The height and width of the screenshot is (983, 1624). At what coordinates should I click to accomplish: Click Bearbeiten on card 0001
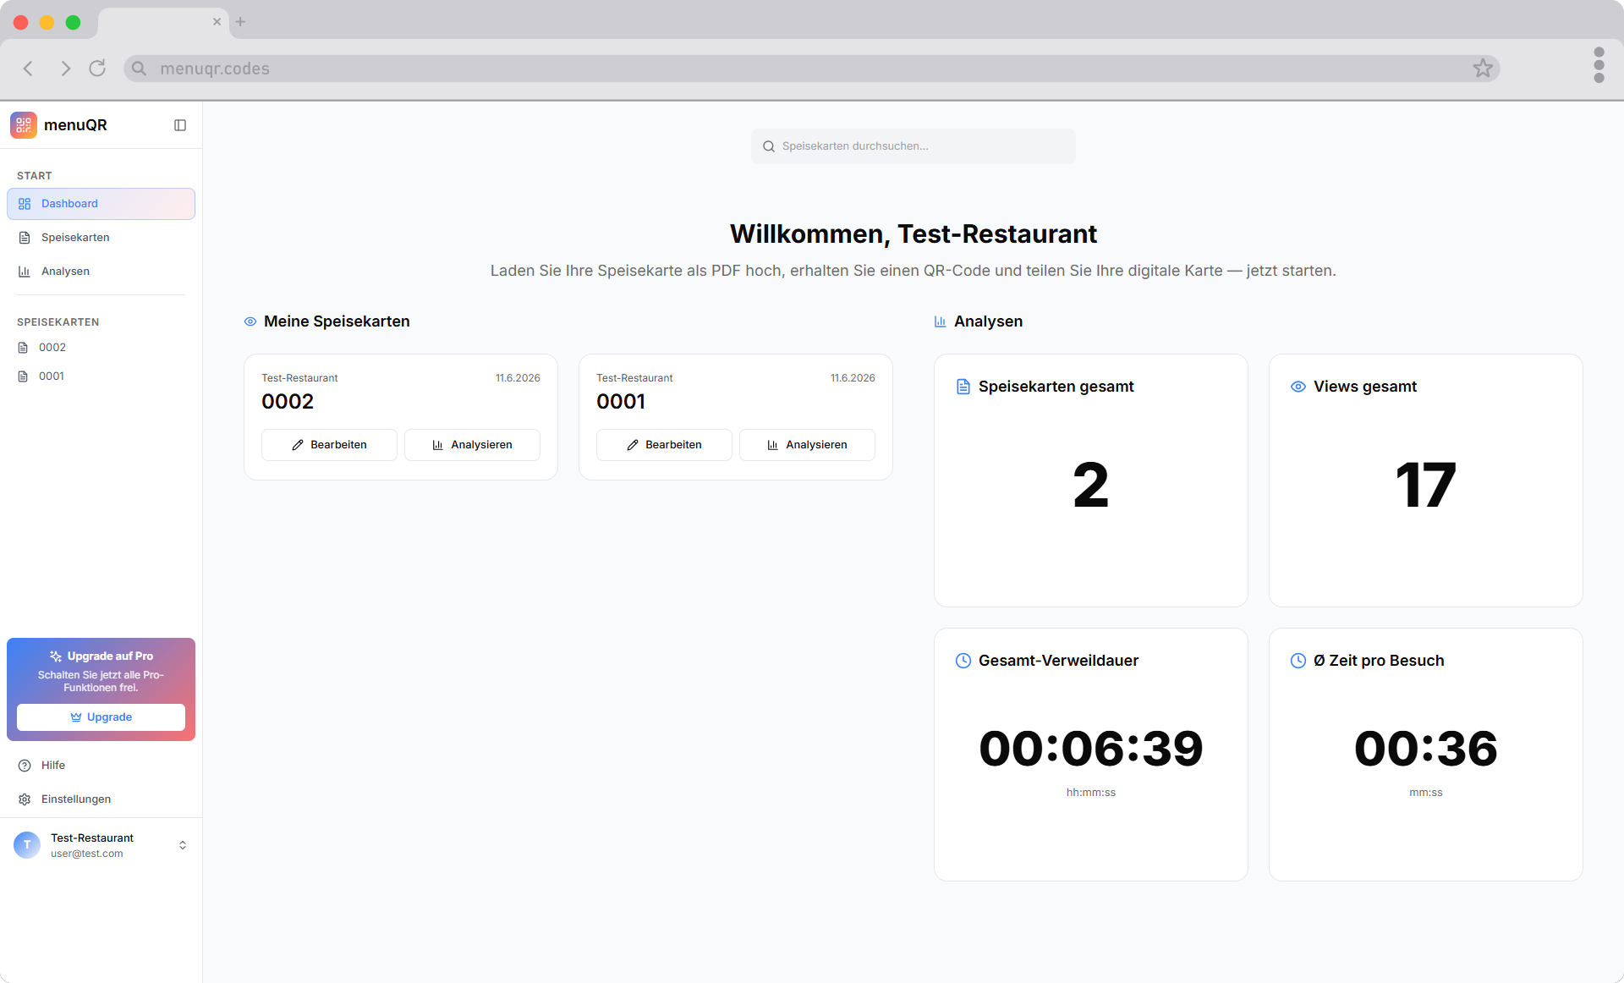click(664, 445)
